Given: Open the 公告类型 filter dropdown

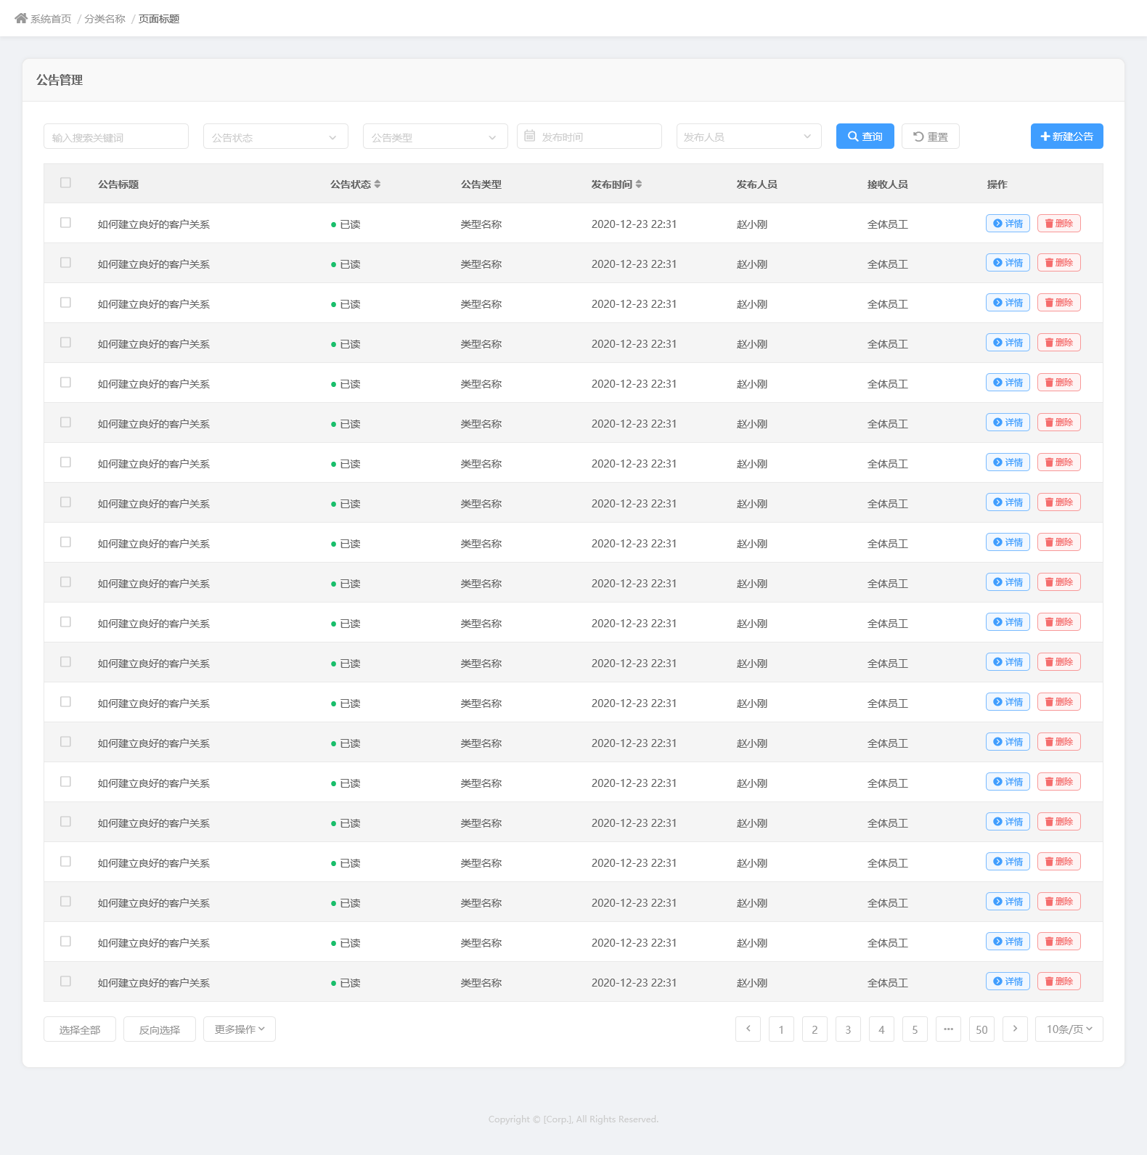Looking at the screenshot, I should pos(436,136).
